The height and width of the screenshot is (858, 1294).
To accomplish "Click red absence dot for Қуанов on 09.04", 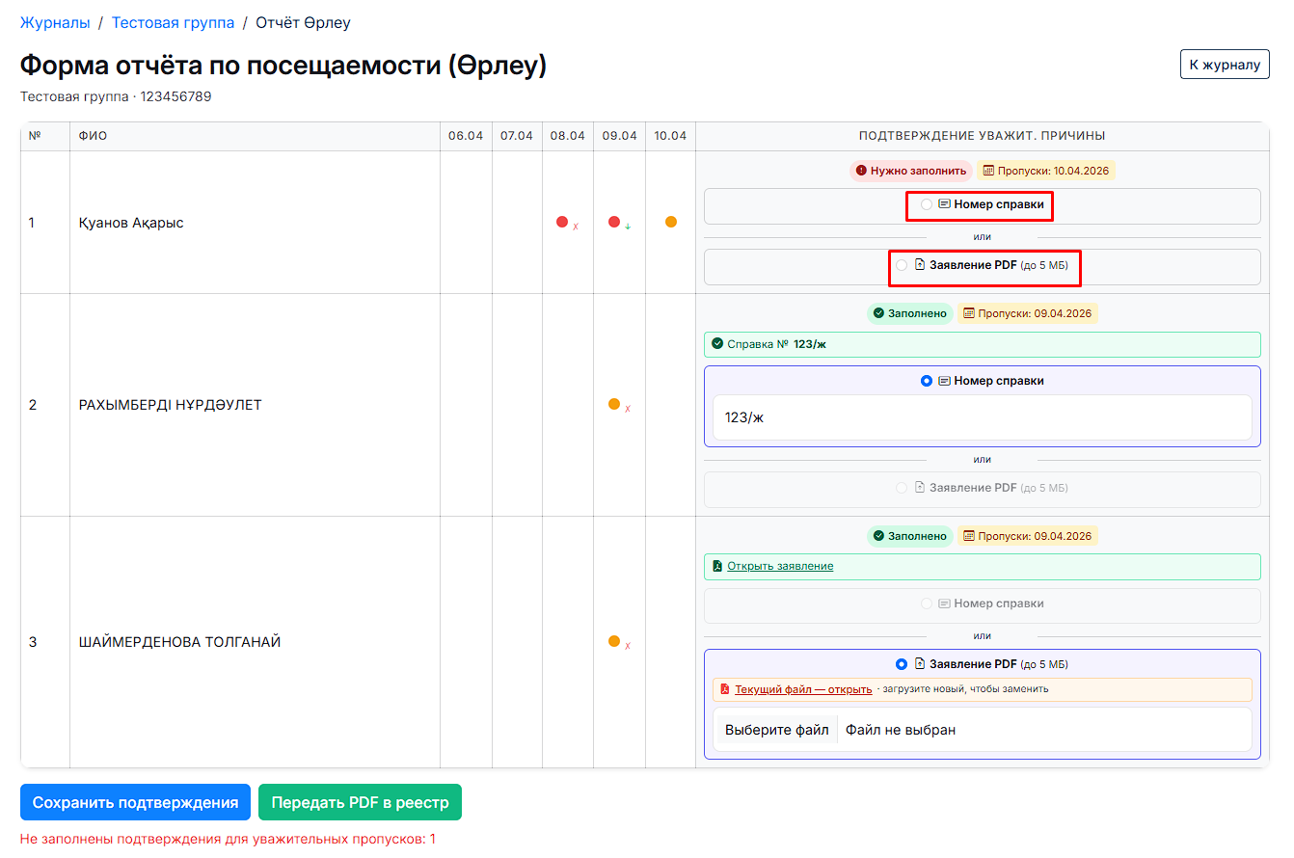I will [614, 222].
